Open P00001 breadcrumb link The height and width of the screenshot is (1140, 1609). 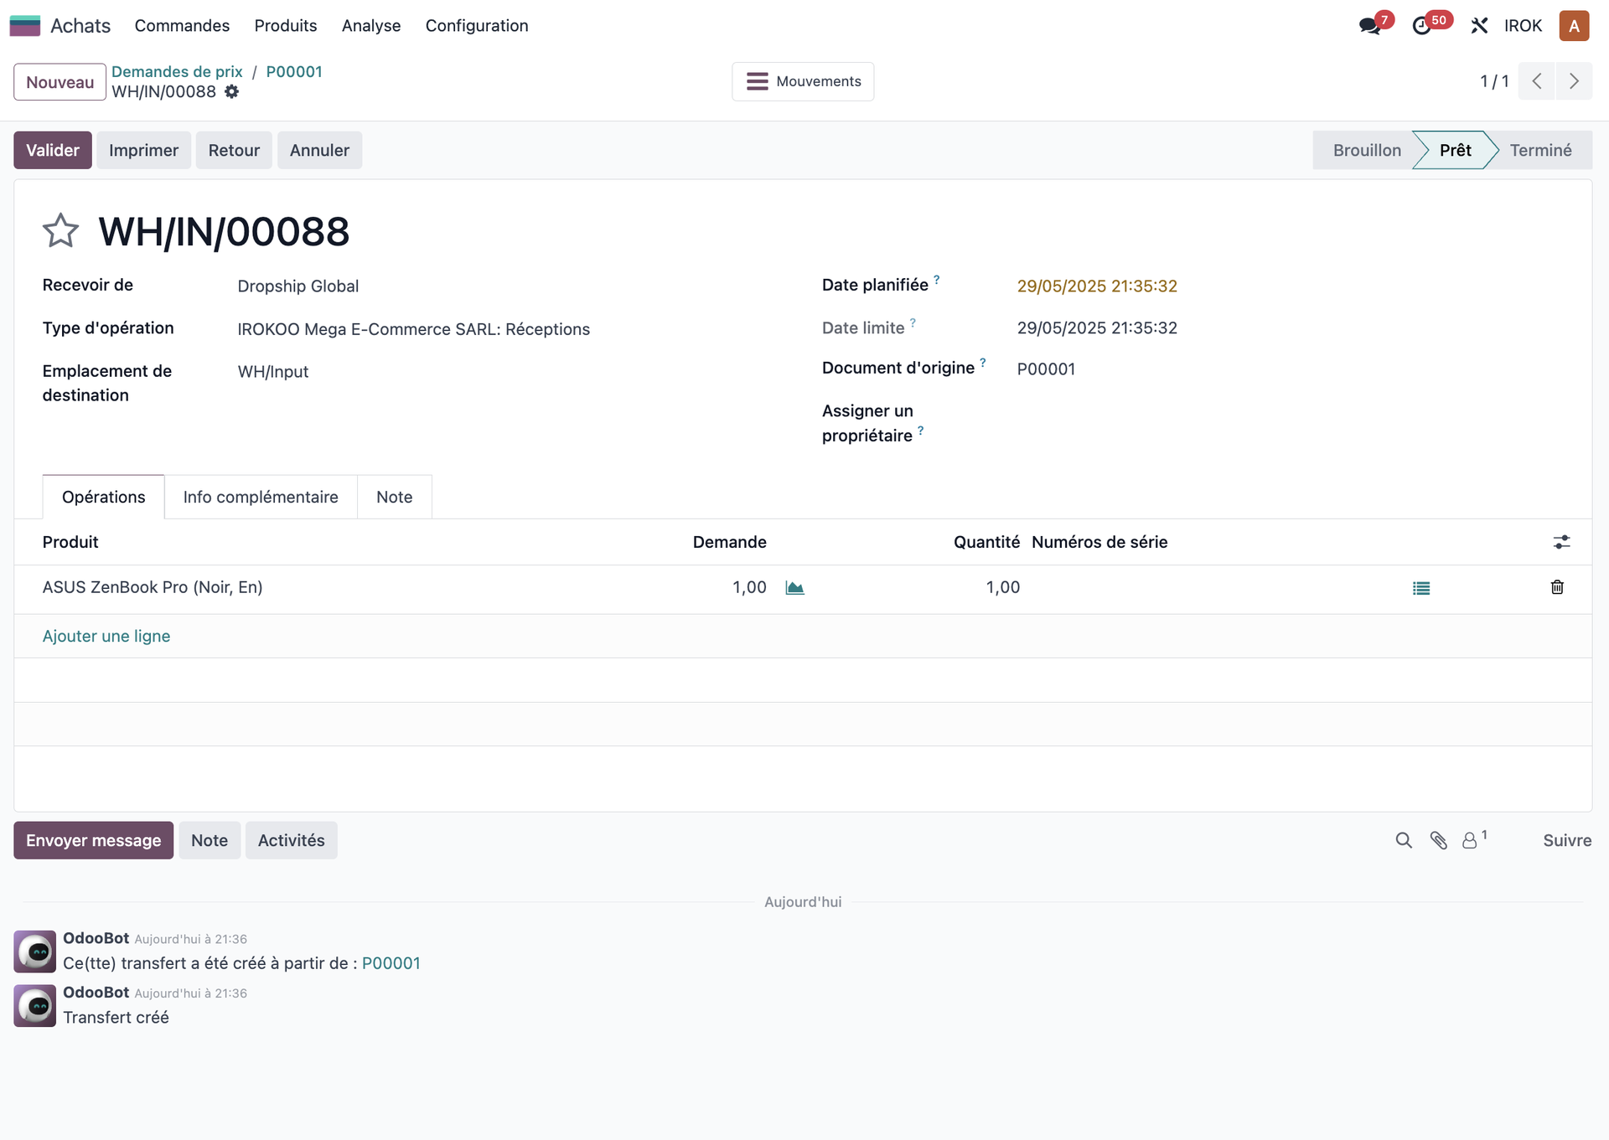click(x=294, y=71)
